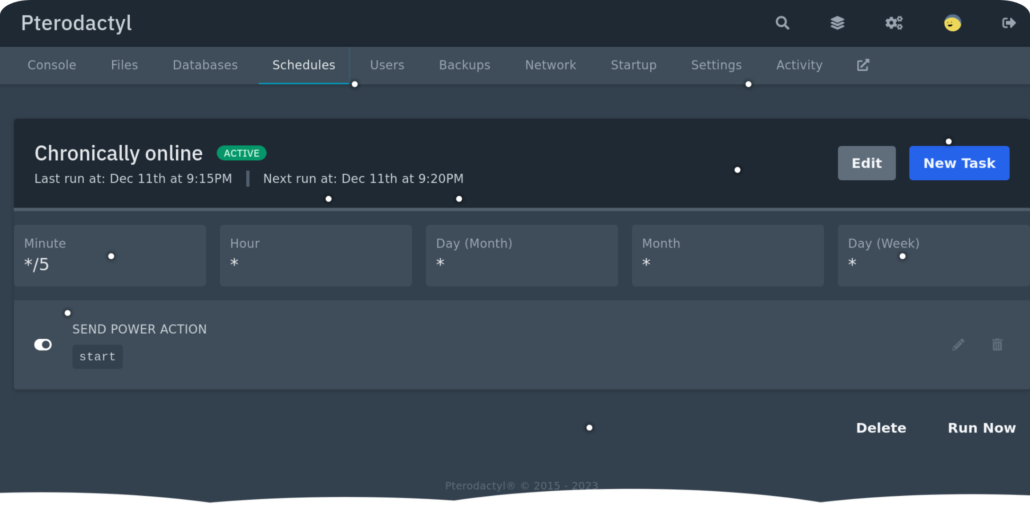Open the Databases tab
1030x511 pixels.
(x=205, y=65)
